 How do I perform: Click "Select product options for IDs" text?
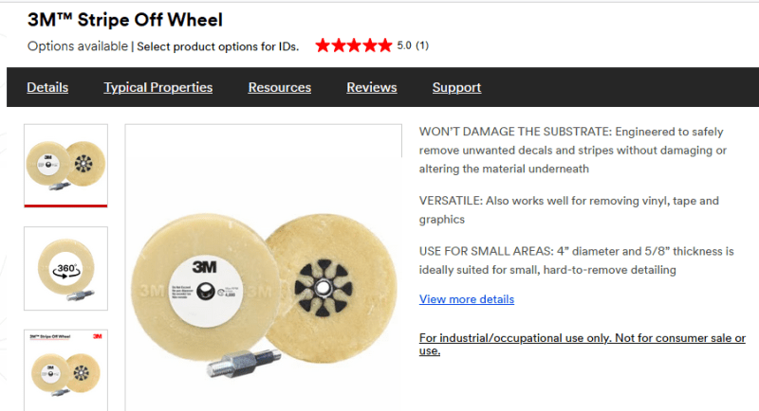coord(217,45)
